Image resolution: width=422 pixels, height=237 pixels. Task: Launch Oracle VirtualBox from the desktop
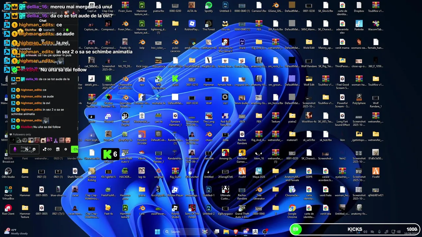point(8,193)
